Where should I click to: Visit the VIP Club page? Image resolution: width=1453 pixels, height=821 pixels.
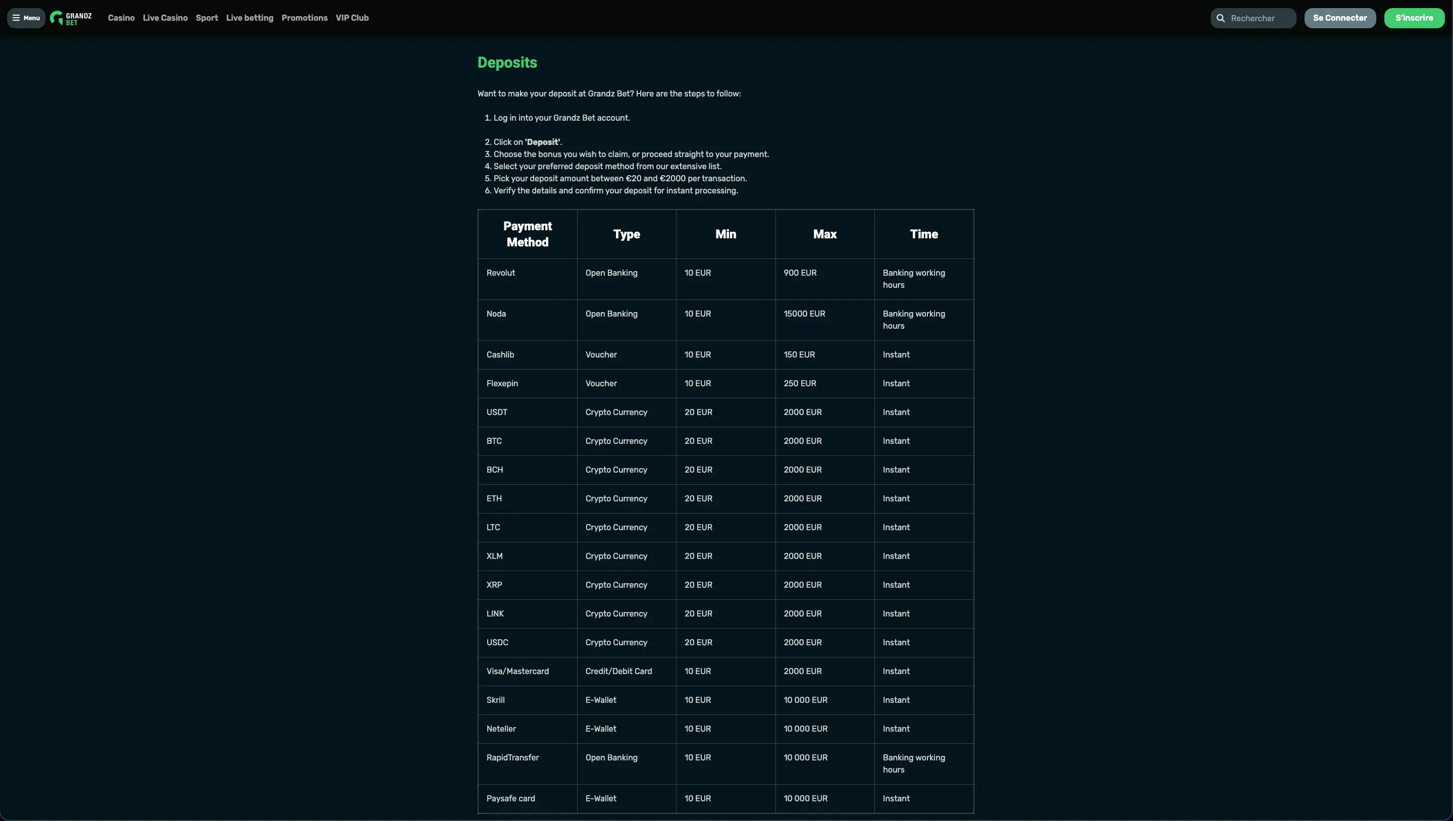pyautogui.click(x=352, y=18)
